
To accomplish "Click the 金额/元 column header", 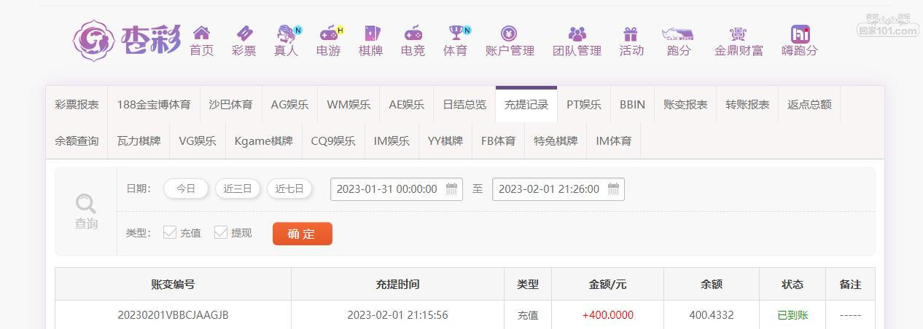I will (x=607, y=285).
